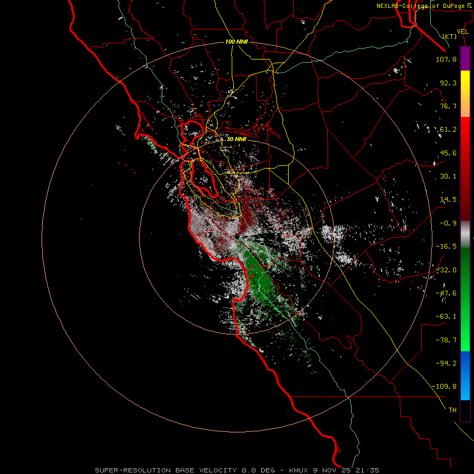Select the -109.8 legend value
The width and height of the screenshot is (474, 474).
pyautogui.click(x=444, y=387)
